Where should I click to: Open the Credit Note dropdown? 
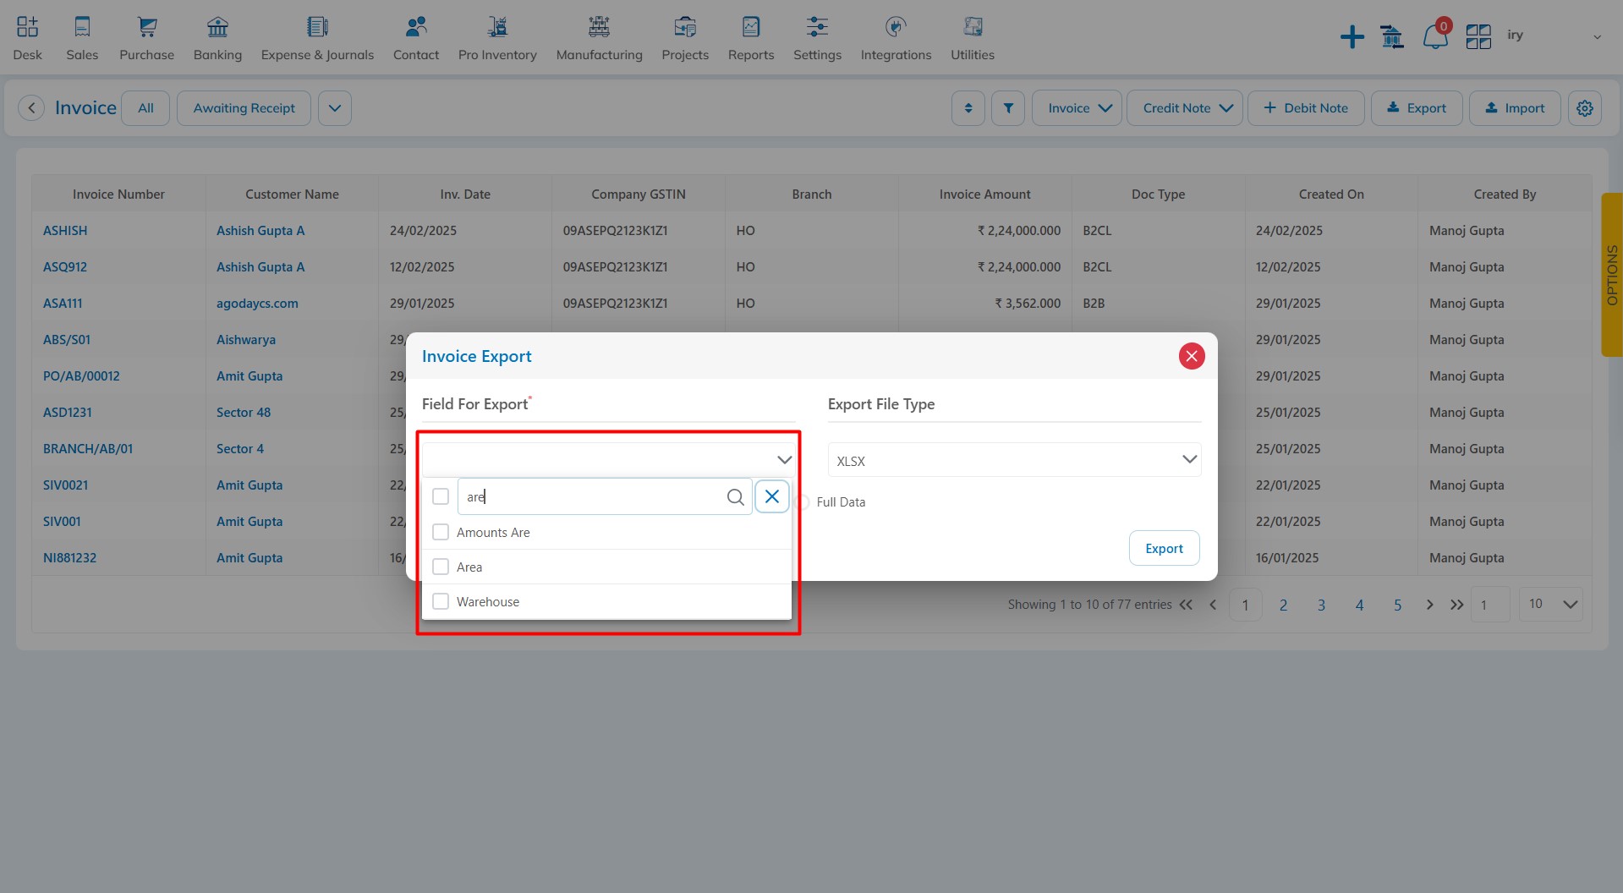pyautogui.click(x=1185, y=108)
